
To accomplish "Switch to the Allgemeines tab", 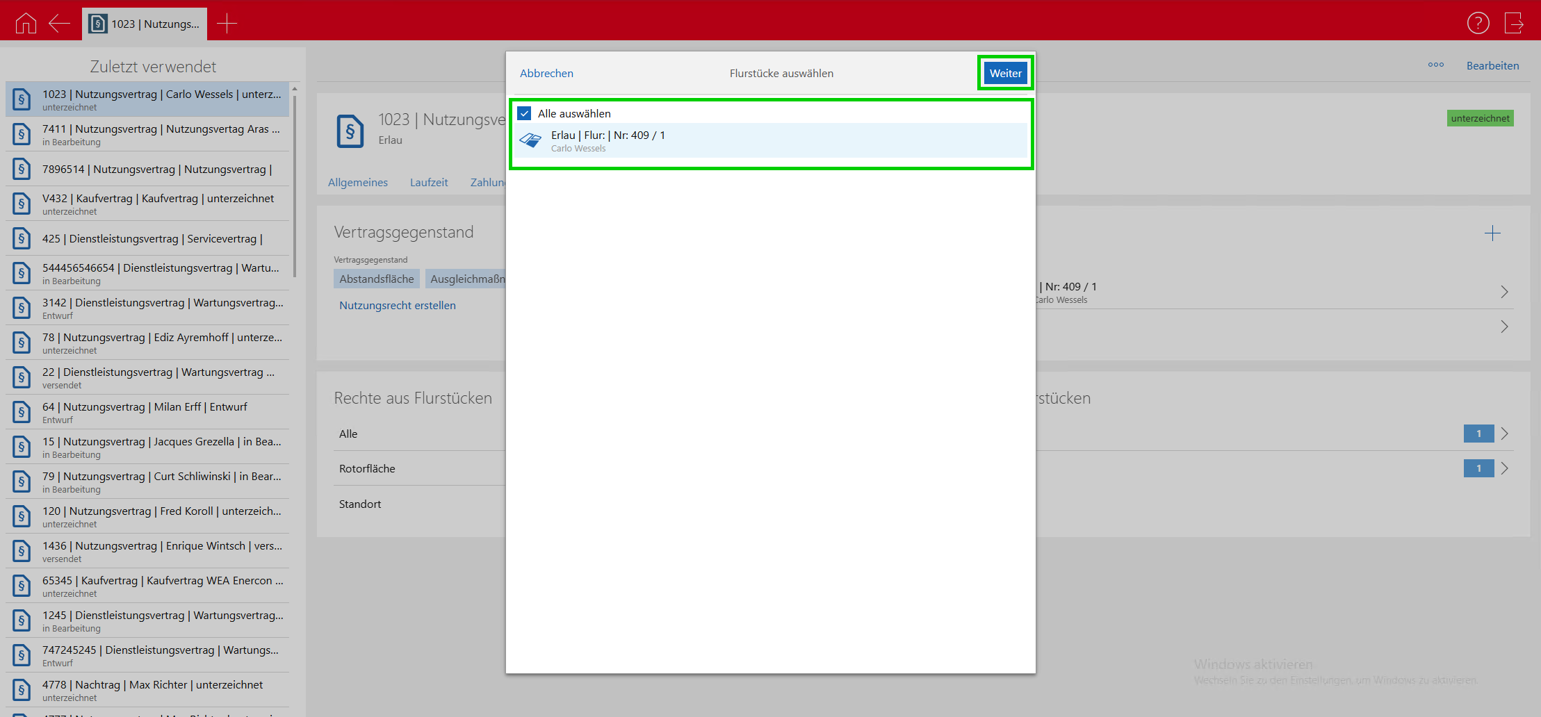I will 357,182.
